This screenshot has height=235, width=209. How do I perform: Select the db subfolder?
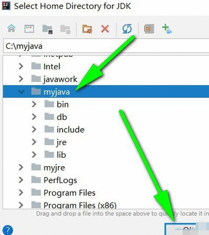(106, 117)
